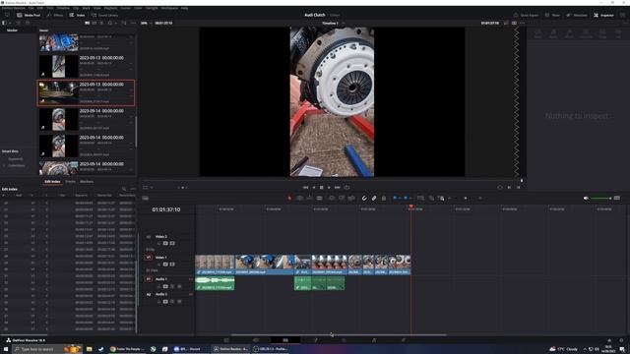The image size is (630, 354).
Task: Open viewer zoom percentage dropdown
Action: pos(146,23)
